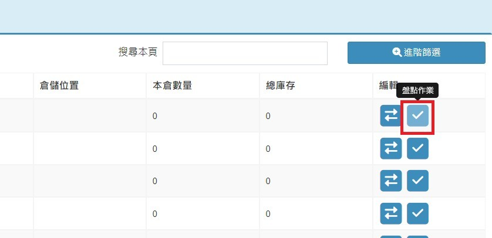Focus the 搜尋本頁 search input box
The image size is (492, 238).
point(245,53)
